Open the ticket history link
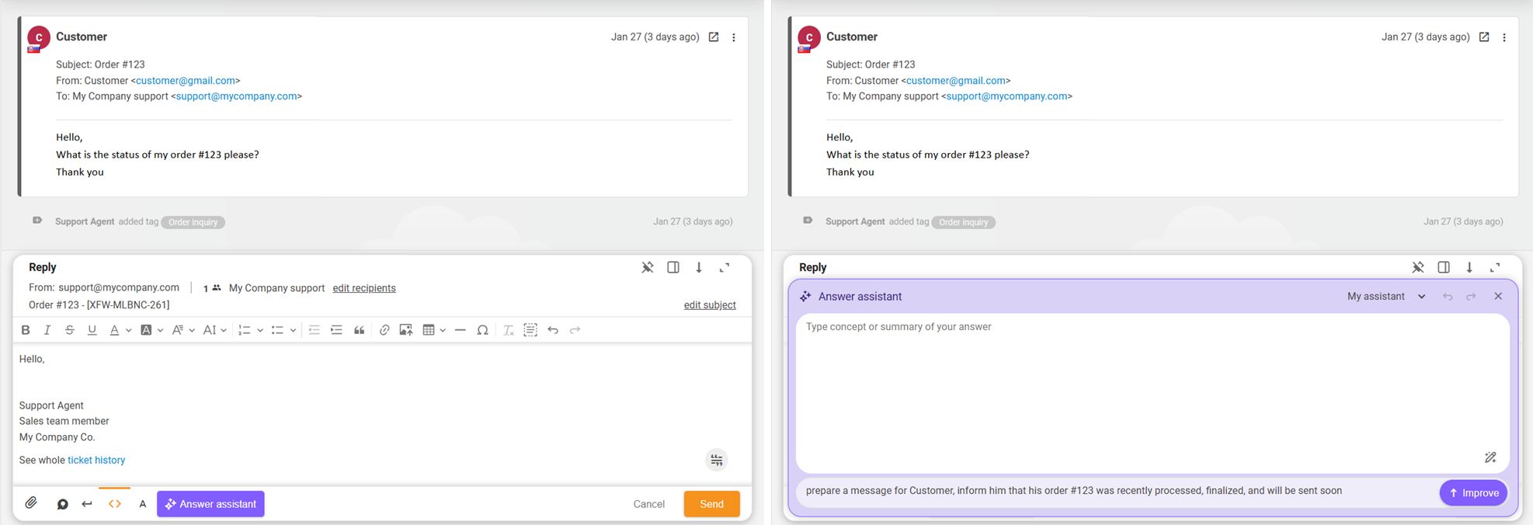 (96, 460)
